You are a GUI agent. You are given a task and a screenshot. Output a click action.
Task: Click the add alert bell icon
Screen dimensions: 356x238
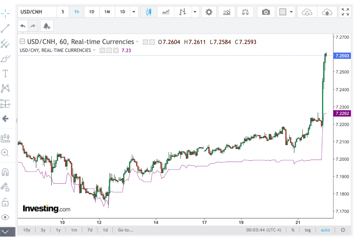47,26
